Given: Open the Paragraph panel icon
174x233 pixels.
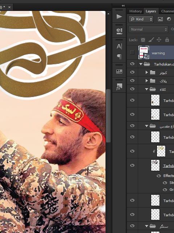Looking at the screenshot, I should pyautogui.click(x=119, y=57).
